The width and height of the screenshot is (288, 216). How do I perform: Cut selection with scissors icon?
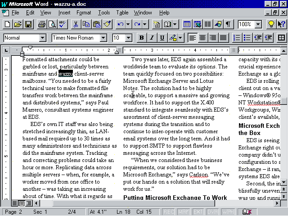click(x=76, y=24)
